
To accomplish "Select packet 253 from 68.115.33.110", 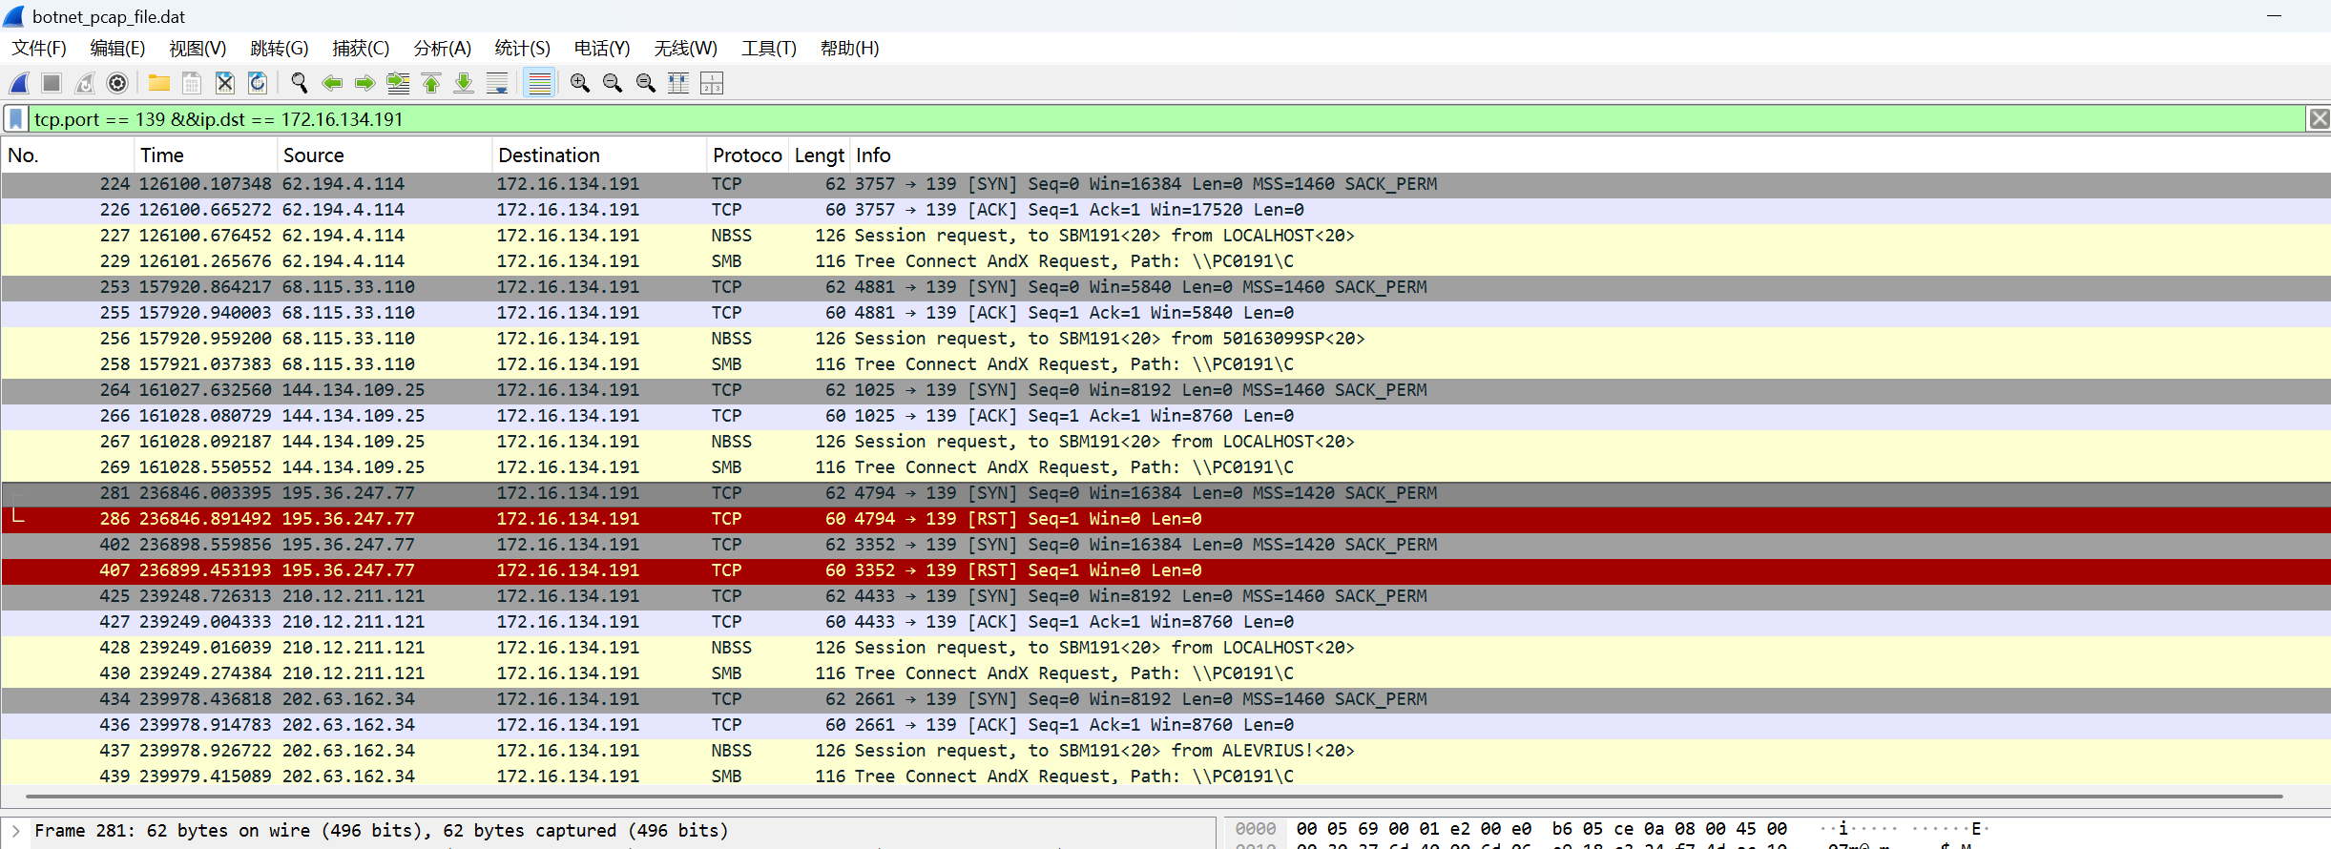I will [1165, 287].
